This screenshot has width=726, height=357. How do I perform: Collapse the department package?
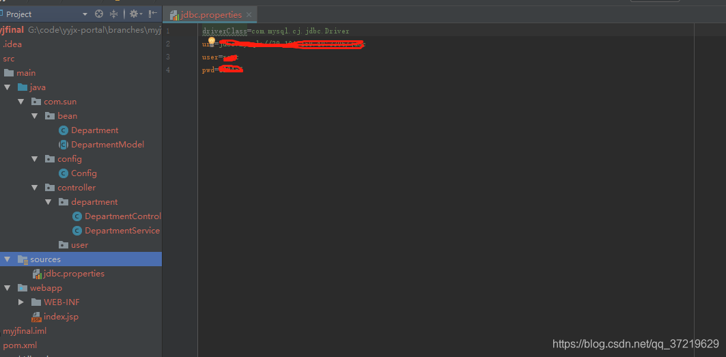point(48,202)
